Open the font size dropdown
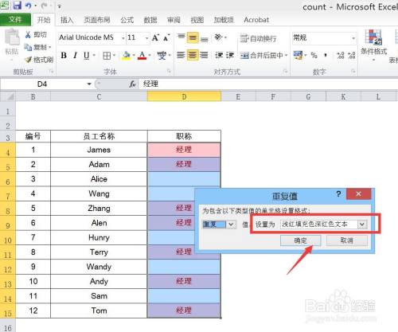 pos(146,38)
